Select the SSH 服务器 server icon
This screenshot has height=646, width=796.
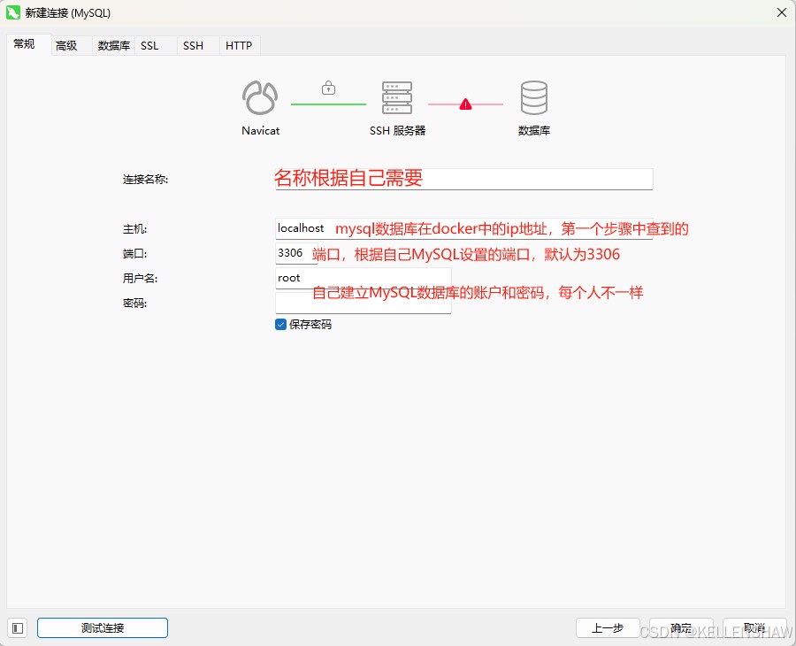pyautogui.click(x=397, y=98)
